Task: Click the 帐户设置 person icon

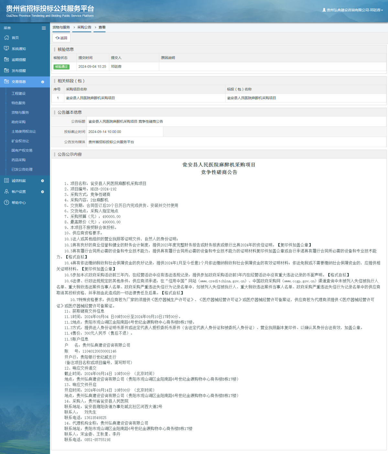Action: click(x=6, y=191)
